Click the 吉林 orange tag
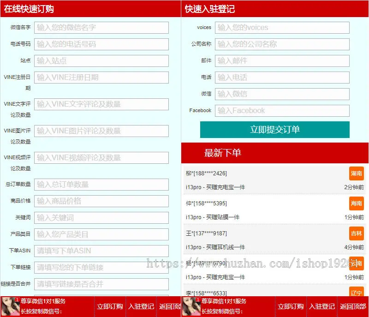Image resolution: width=369 pixels, height=317 pixels. (356, 233)
